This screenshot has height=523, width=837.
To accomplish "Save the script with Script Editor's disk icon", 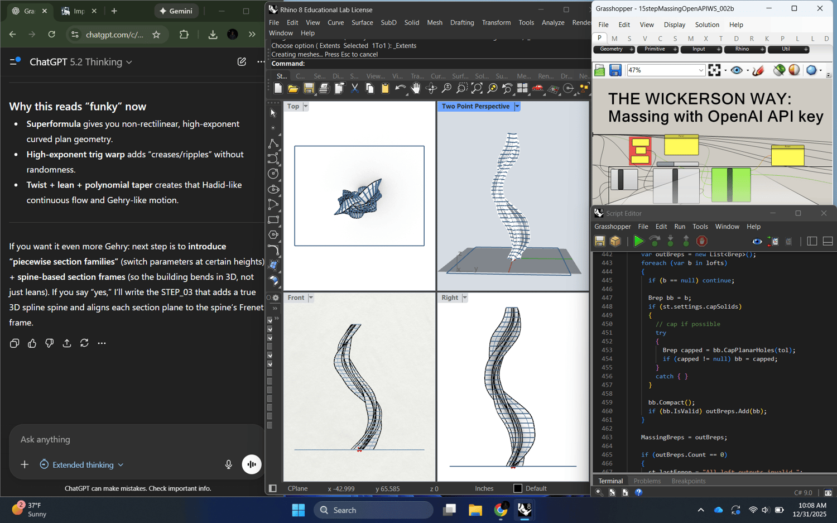I will [600, 241].
